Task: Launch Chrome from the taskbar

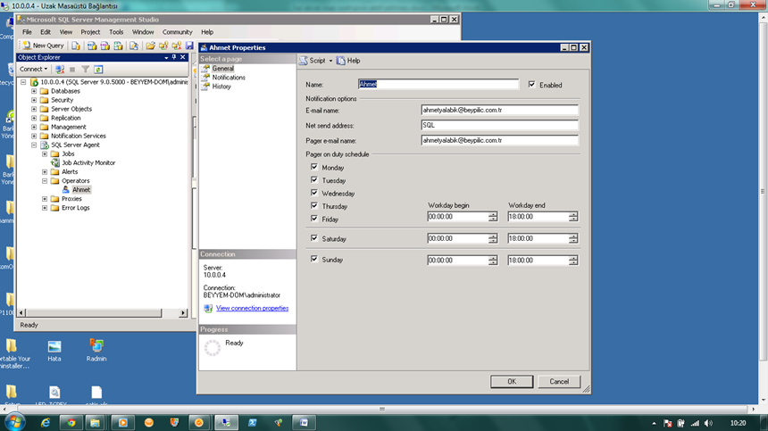Action: tap(70, 421)
